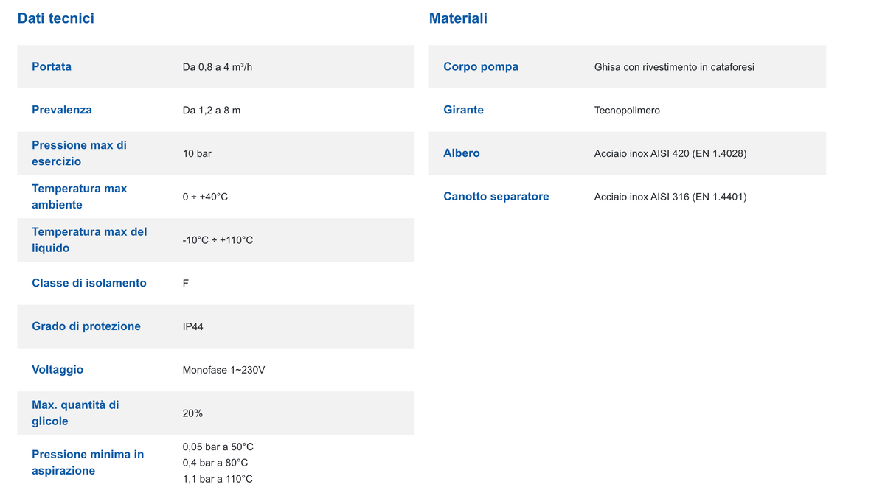This screenshot has height=504, width=885.
Task: Click the Monofase 1~230V value
Action: point(223,370)
